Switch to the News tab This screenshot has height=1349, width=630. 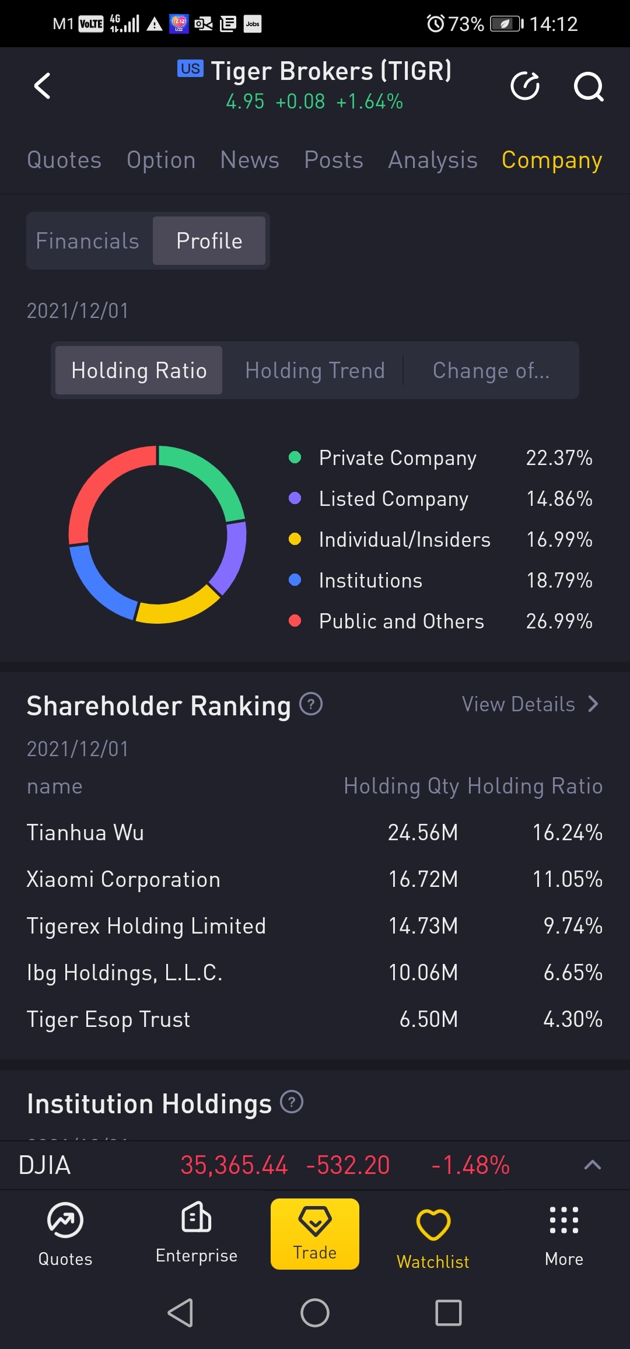[x=250, y=160]
